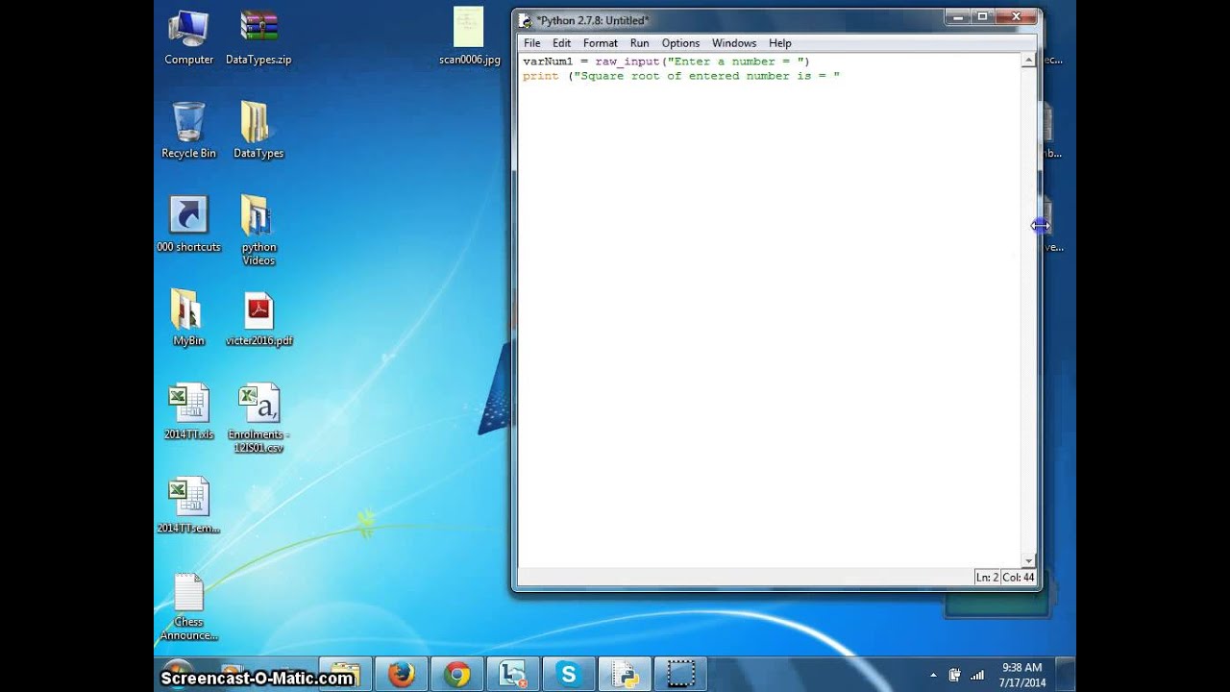
Task: Select the scan0006.jpg image icon
Action: pyautogui.click(x=469, y=37)
